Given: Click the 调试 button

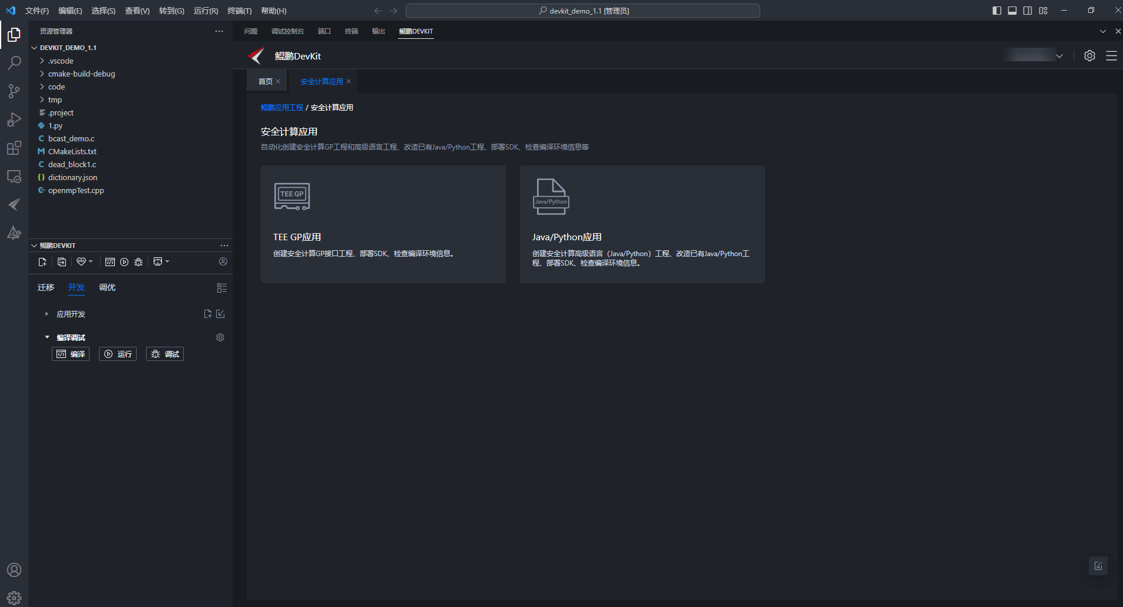Looking at the screenshot, I should point(165,354).
